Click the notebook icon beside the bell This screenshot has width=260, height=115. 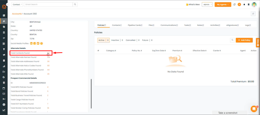point(249,5)
